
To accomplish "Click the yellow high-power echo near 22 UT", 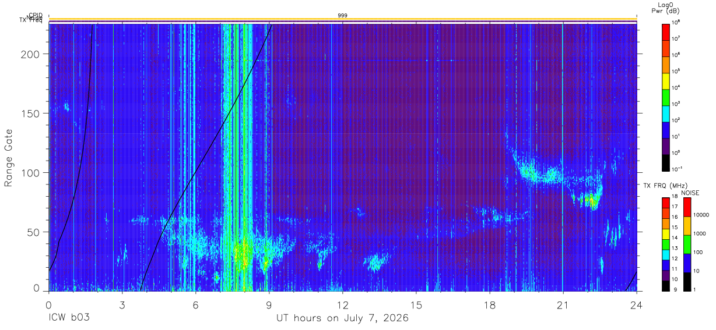I will pyautogui.click(x=591, y=201).
